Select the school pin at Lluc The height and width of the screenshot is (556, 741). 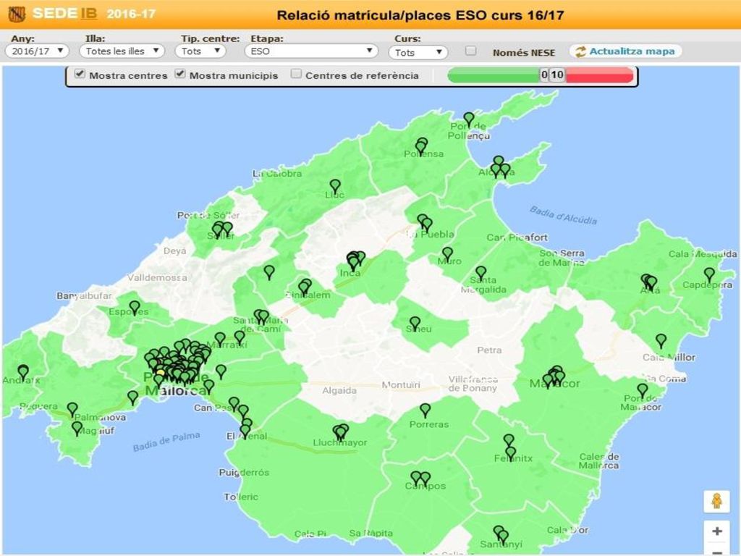coord(335,186)
